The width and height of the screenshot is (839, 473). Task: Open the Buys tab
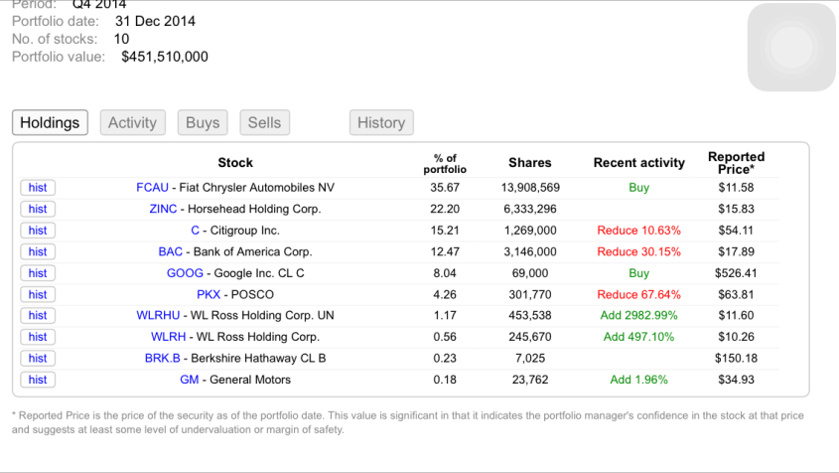pos(203,123)
